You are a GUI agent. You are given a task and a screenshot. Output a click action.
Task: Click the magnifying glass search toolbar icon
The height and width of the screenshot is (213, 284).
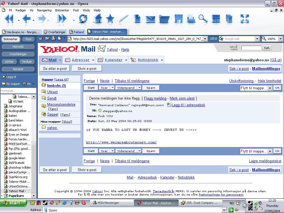coord(203,19)
